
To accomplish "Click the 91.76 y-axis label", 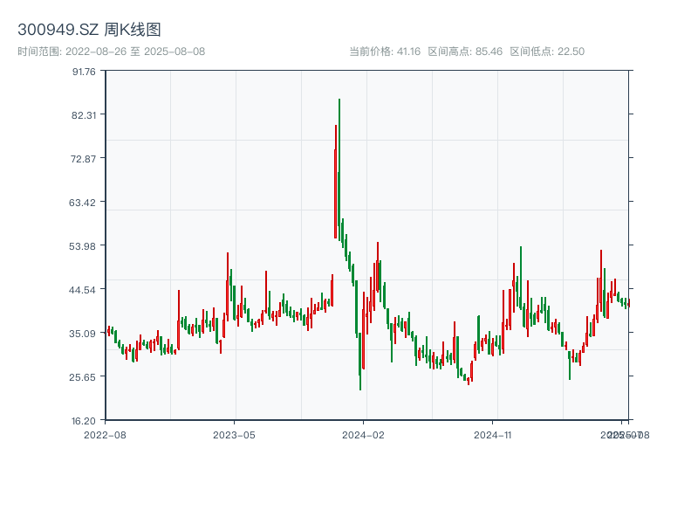I will pos(84,72).
